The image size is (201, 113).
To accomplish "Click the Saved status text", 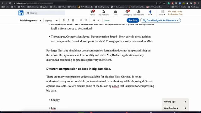I will point(107,20).
